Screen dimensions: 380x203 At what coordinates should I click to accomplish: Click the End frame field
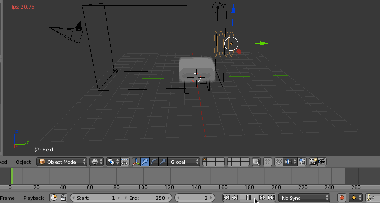click(x=147, y=198)
